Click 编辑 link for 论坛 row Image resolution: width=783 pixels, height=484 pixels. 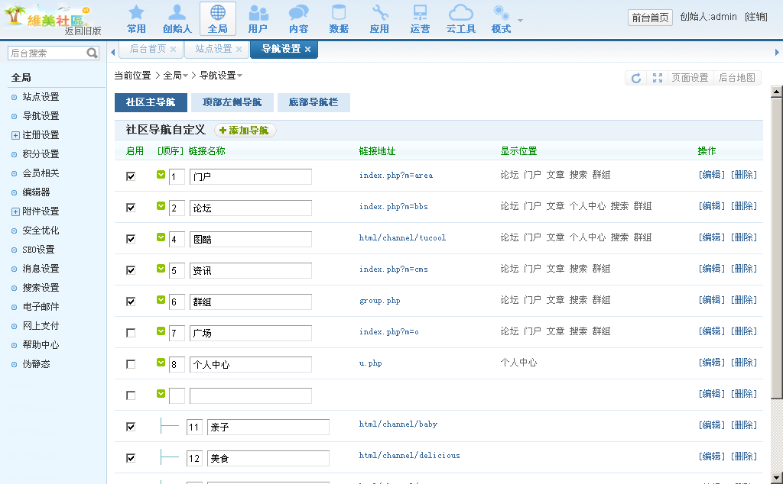point(712,206)
